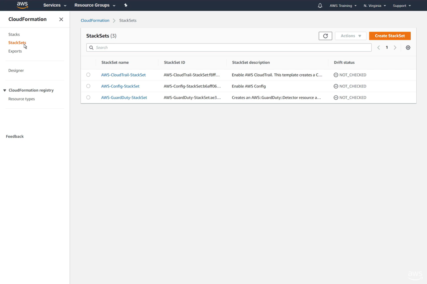This screenshot has height=284, width=427.
Task: Select the AWS-CloudTrail-StackSet radio button
Action: tap(88, 75)
